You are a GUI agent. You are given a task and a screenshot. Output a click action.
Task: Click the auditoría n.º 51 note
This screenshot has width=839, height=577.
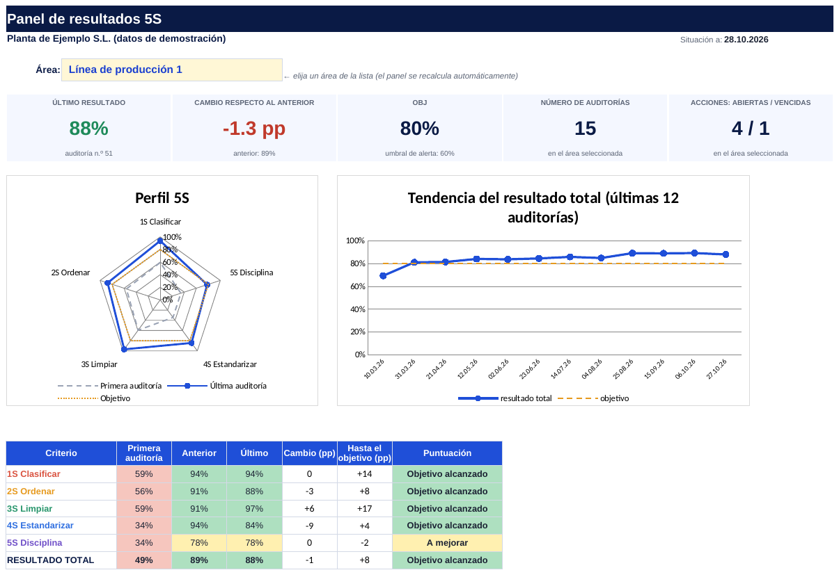[88, 153]
